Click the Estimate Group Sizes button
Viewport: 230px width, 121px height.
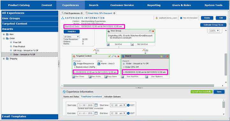pos(213,25)
